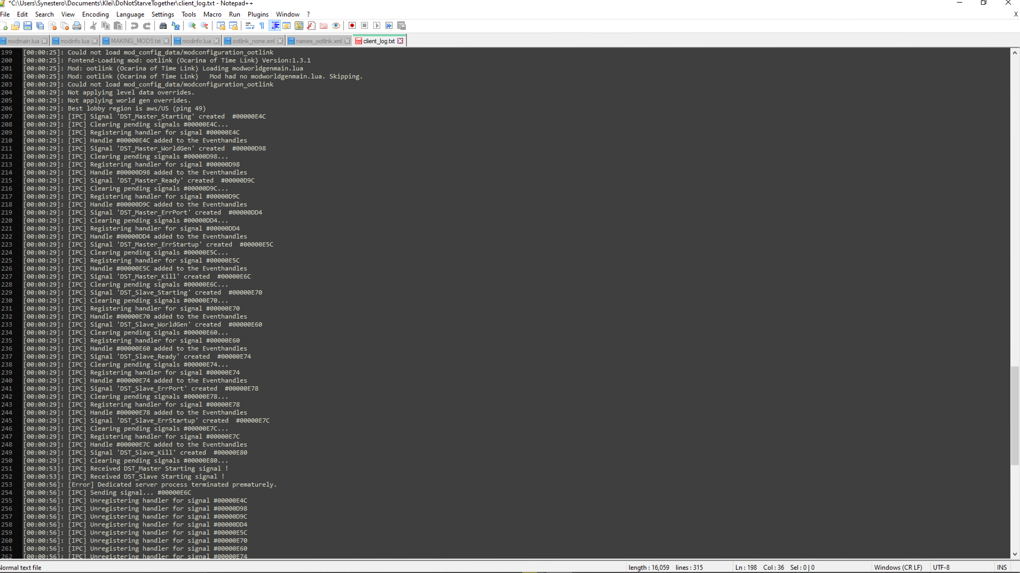Click the Cut scissors icon
The height and width of the screenshot is (573, 1020).
click(x=93, y=26)
